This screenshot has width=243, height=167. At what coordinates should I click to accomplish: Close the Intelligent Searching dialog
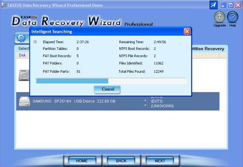click(187, 31)
